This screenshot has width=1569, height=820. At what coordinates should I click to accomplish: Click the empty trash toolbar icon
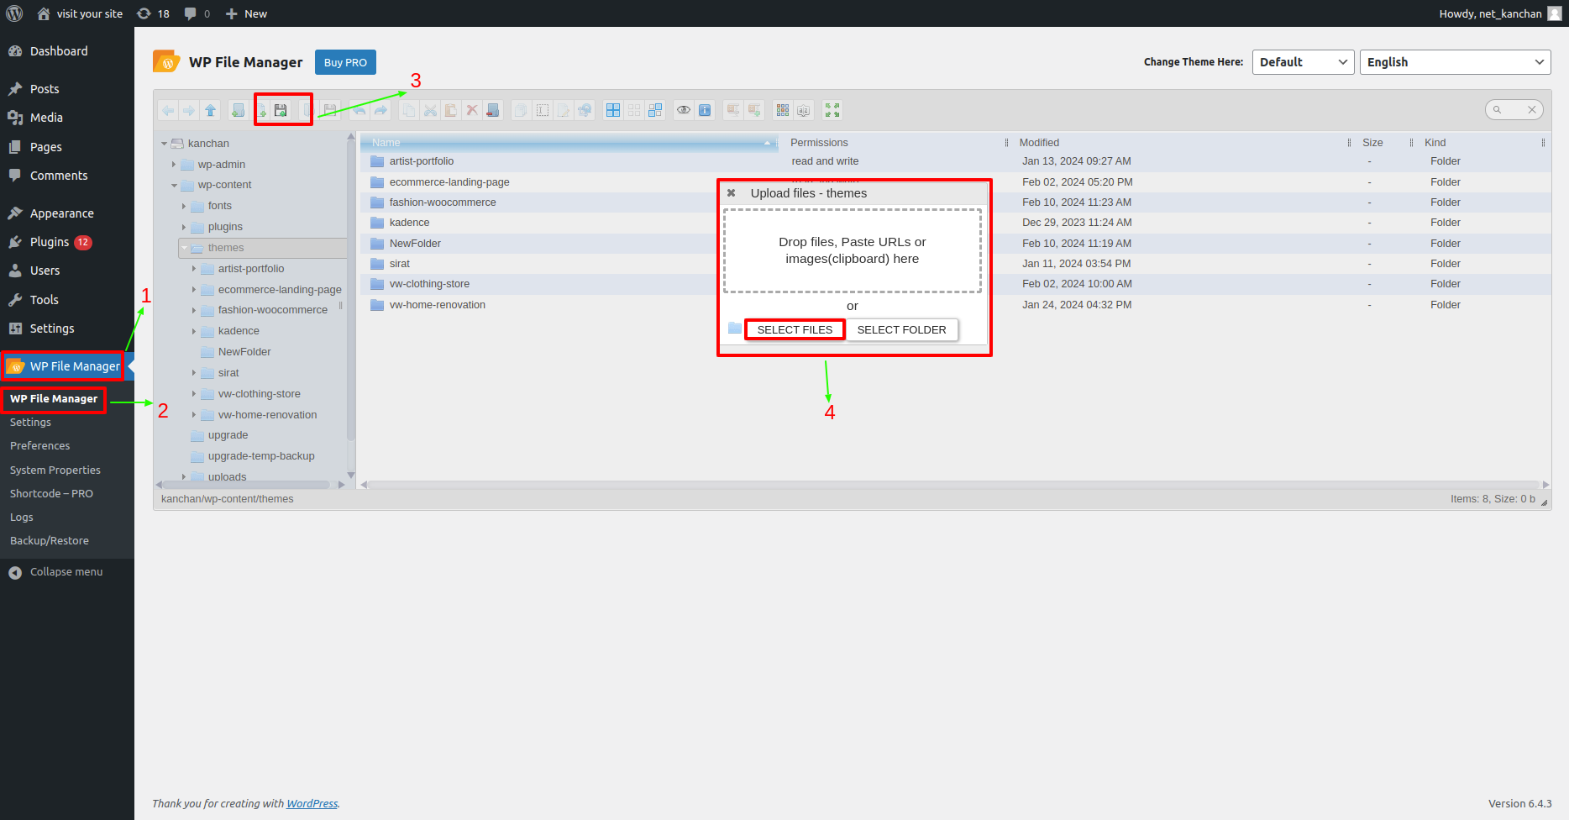pos(493,110)
